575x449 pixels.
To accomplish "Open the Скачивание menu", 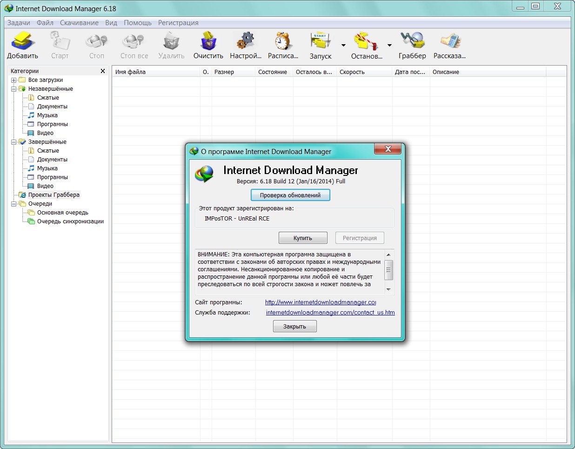I will click(79, 23).
